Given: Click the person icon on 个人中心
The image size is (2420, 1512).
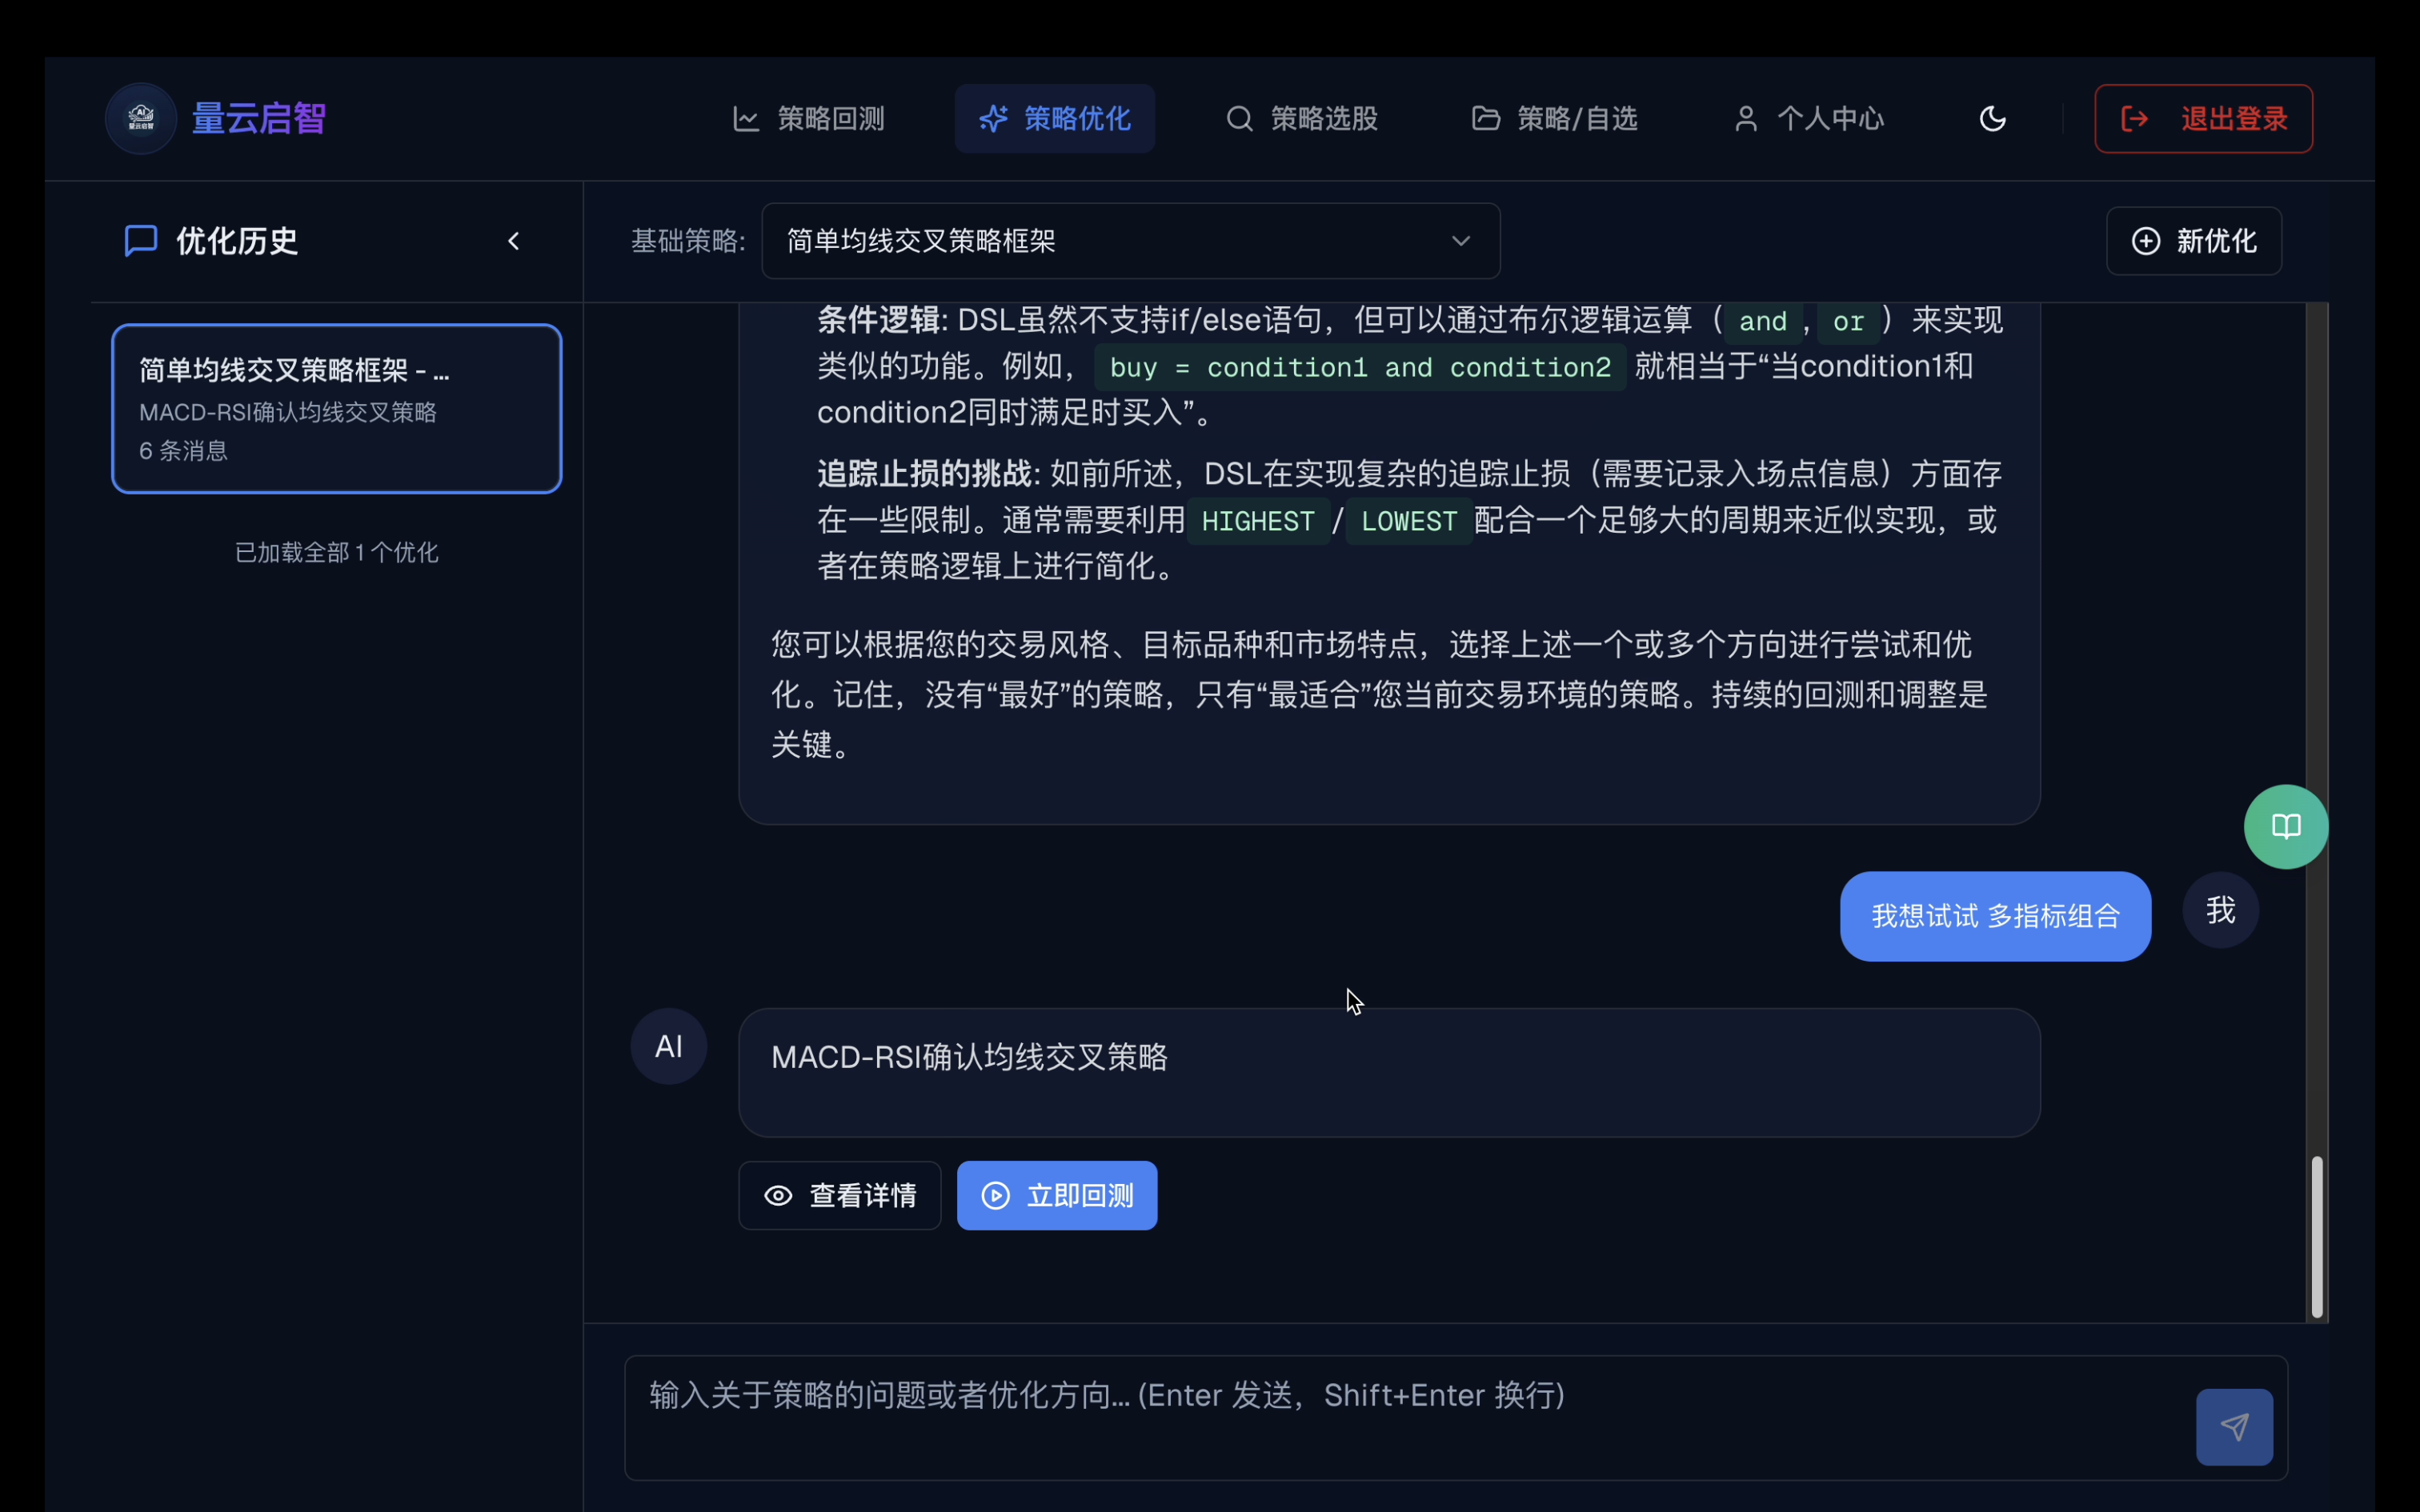Looking at the screenshot, I should pyautogui.click(x=1745, y=119).
